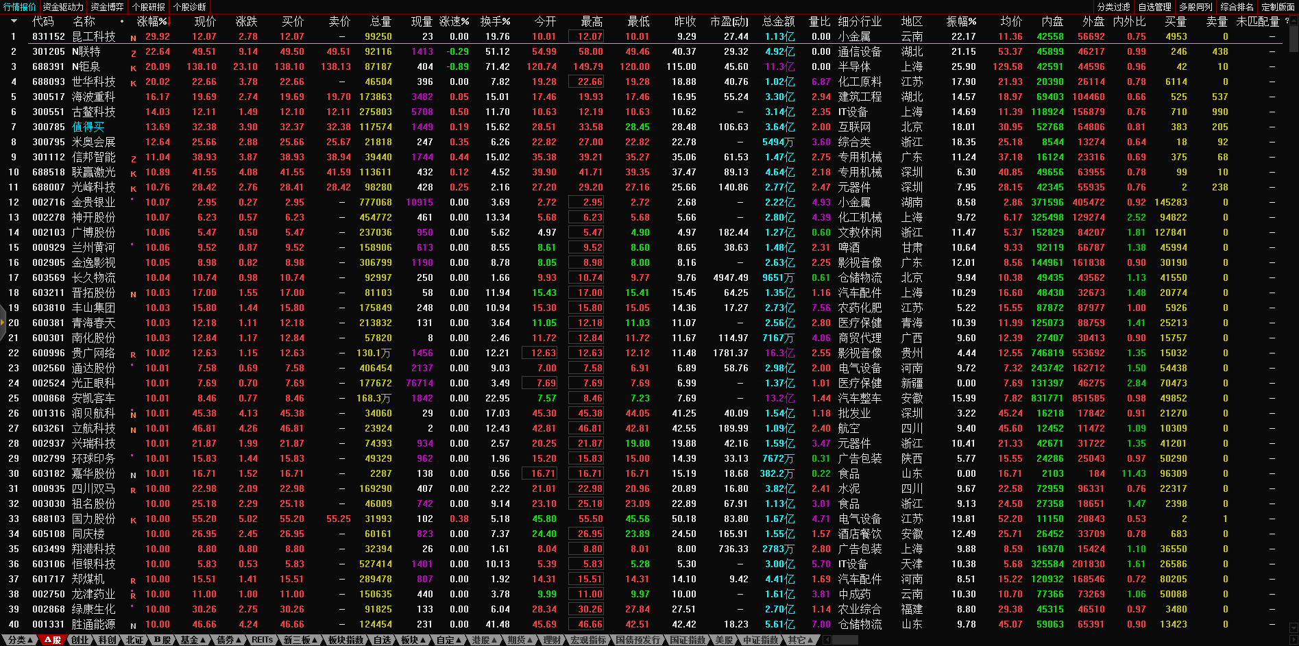Switch to the 资金驱动力 tab

tap(63, 7)
